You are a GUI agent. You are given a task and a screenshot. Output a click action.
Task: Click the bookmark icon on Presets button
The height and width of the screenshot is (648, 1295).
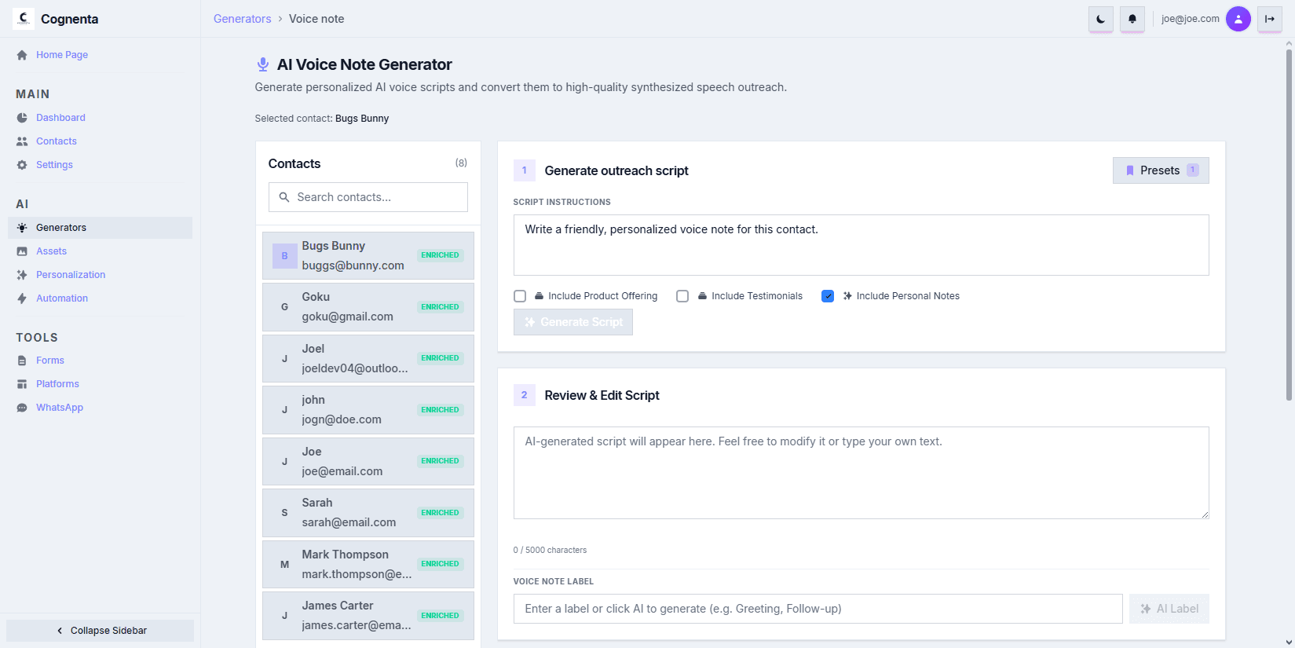(x=1130, y=170)
